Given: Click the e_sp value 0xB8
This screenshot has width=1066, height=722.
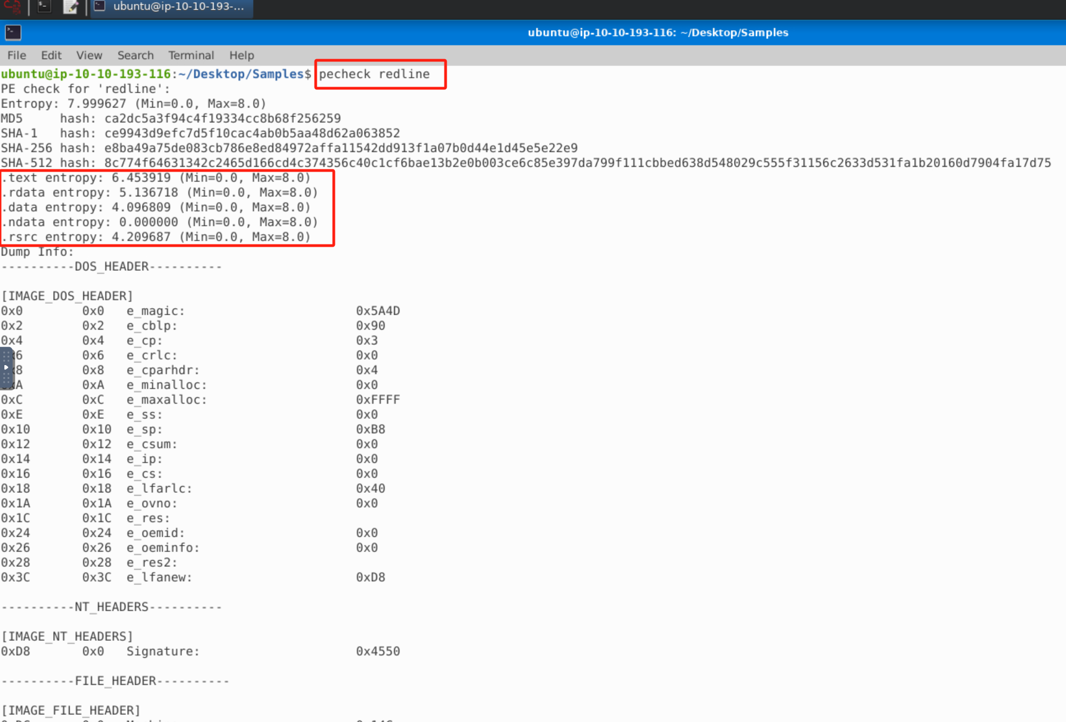Looking at the screenshot, I should tap(370, 429).
